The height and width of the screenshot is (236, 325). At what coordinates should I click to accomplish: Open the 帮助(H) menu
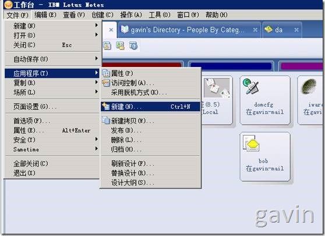tap(217, 15)
